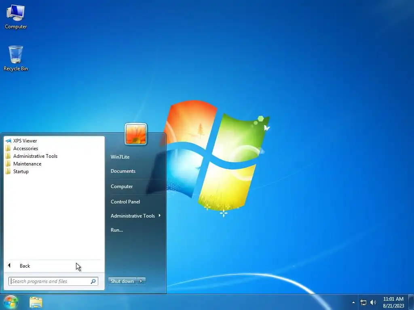Click the Startup folder icon
The height and width of the screenshot is (310, 414).
point(8,171)
